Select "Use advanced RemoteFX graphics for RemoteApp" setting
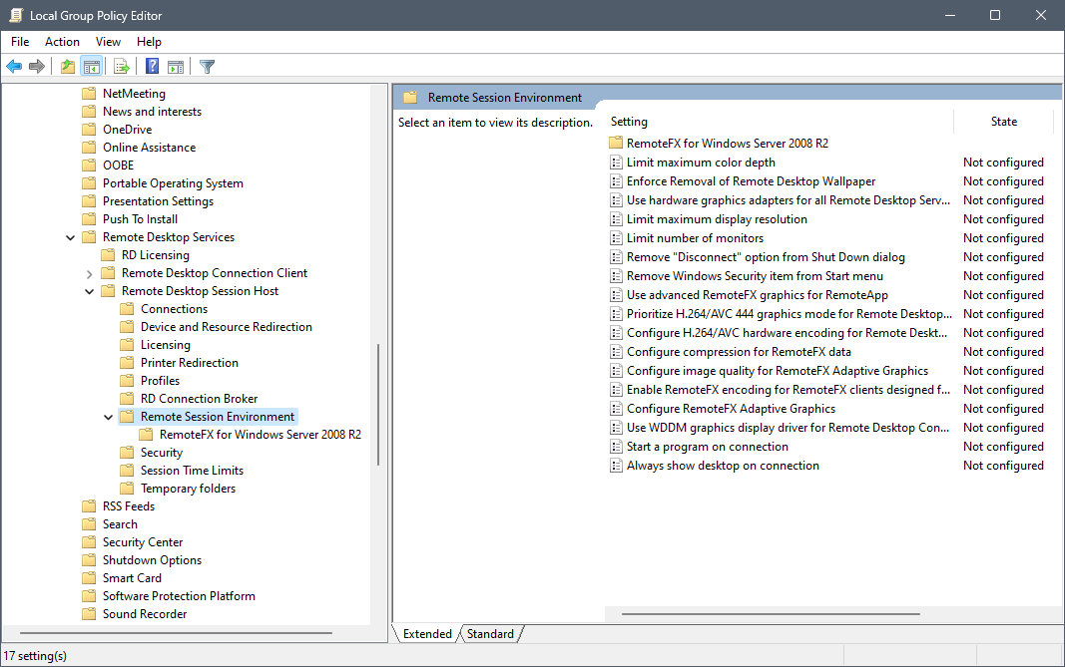 [758, 295]
